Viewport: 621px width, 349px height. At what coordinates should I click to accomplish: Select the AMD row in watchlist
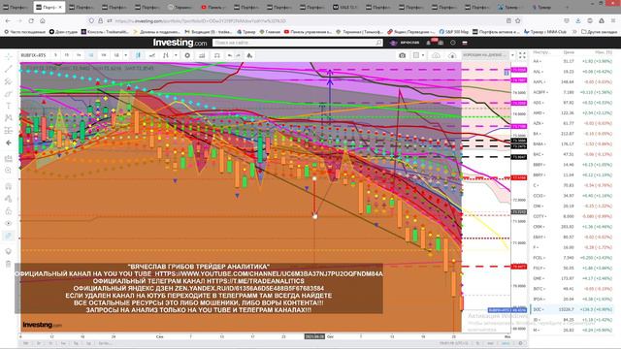pyautogui.click(x=572, y=112)
